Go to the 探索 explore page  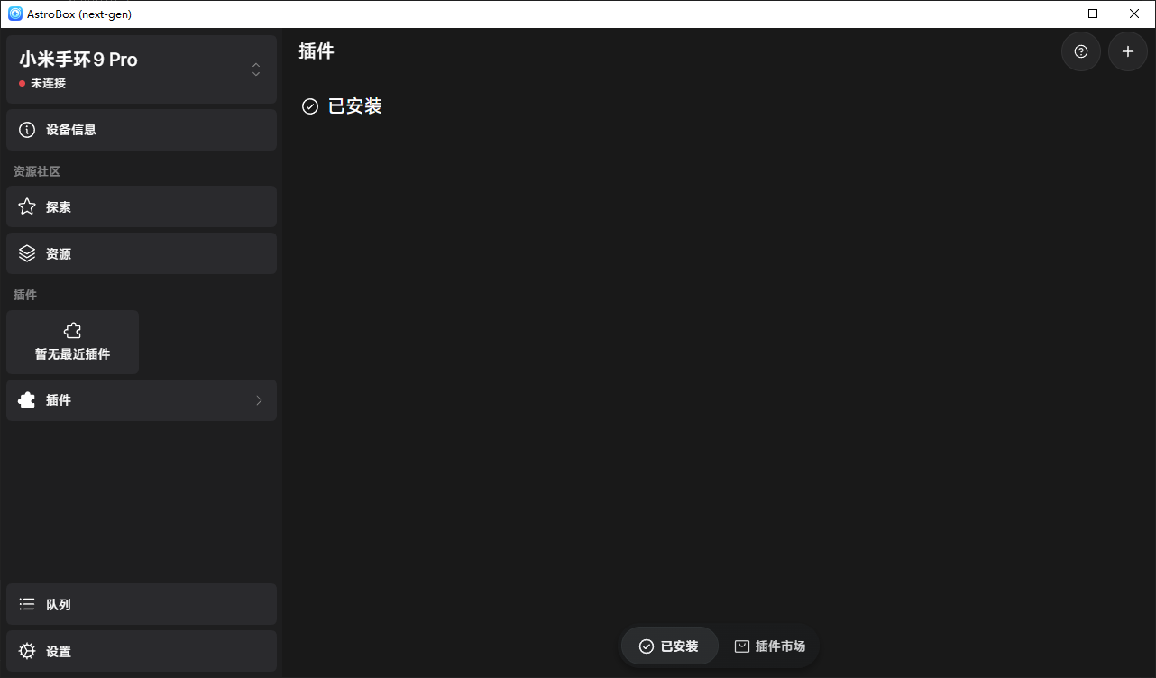(142, 206)
